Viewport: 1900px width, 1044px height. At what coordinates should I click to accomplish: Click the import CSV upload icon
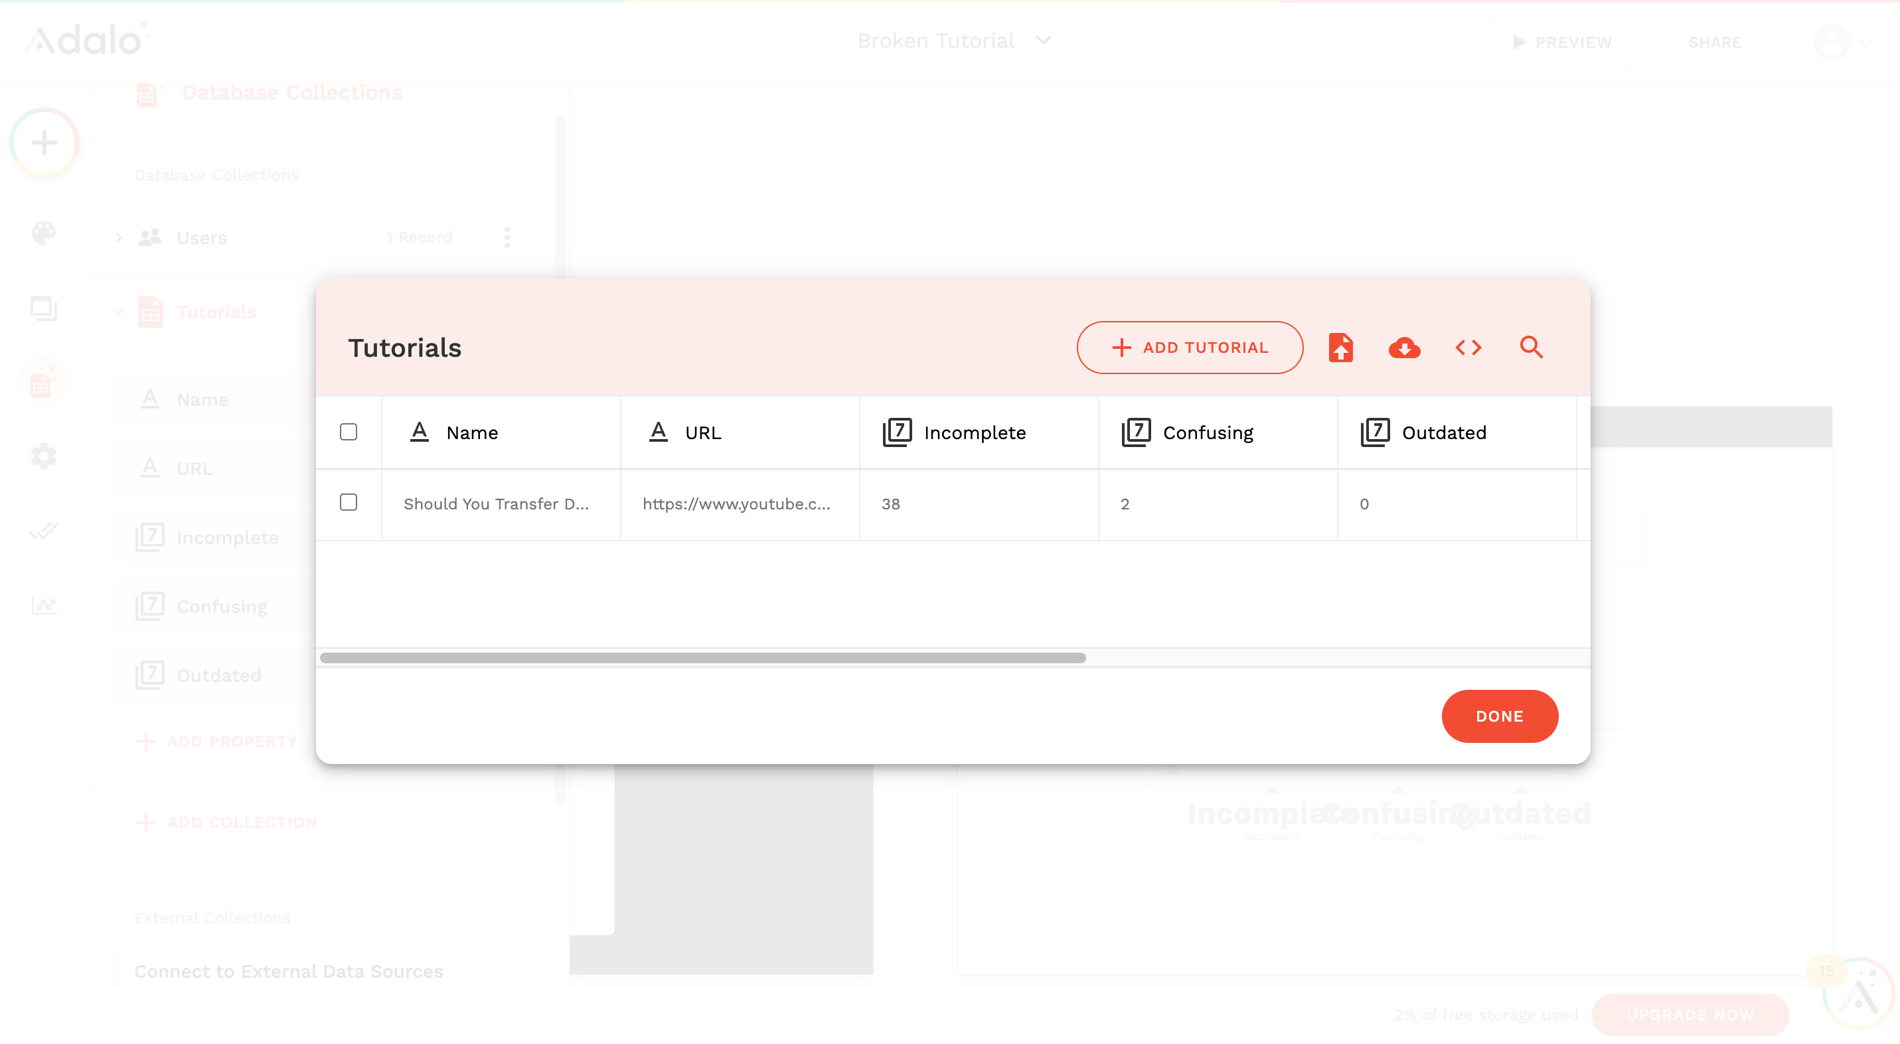pos(1340,347)
